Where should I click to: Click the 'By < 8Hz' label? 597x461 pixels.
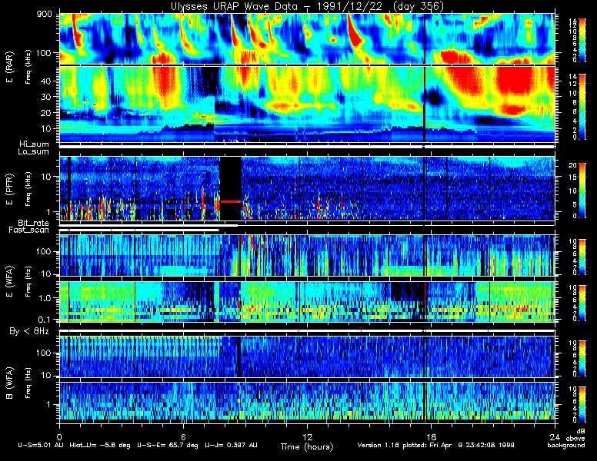29,331
